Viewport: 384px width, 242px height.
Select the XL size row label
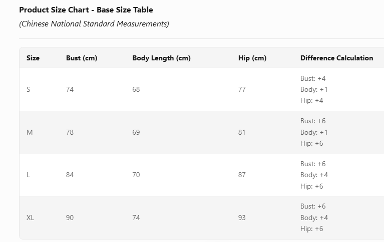pos(31,218)
